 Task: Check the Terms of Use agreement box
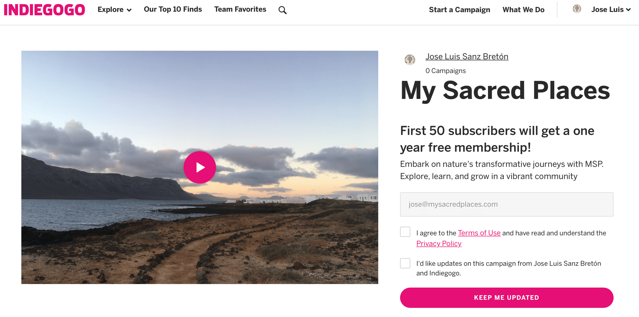(x=405, y=232)
